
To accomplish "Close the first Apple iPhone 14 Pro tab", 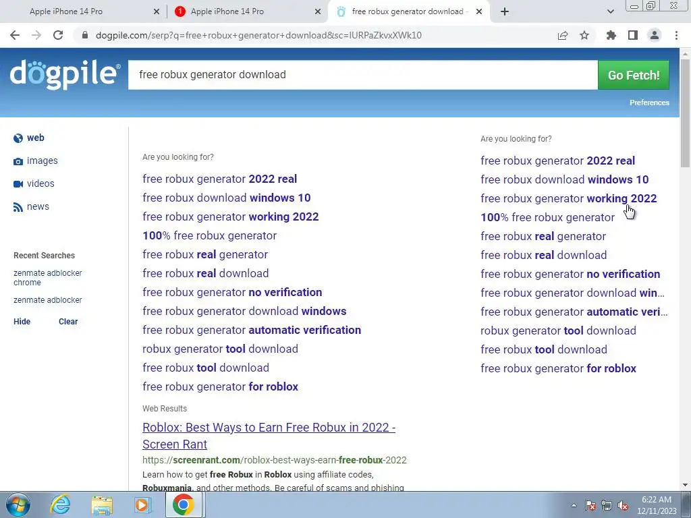I will click(157, 11).
